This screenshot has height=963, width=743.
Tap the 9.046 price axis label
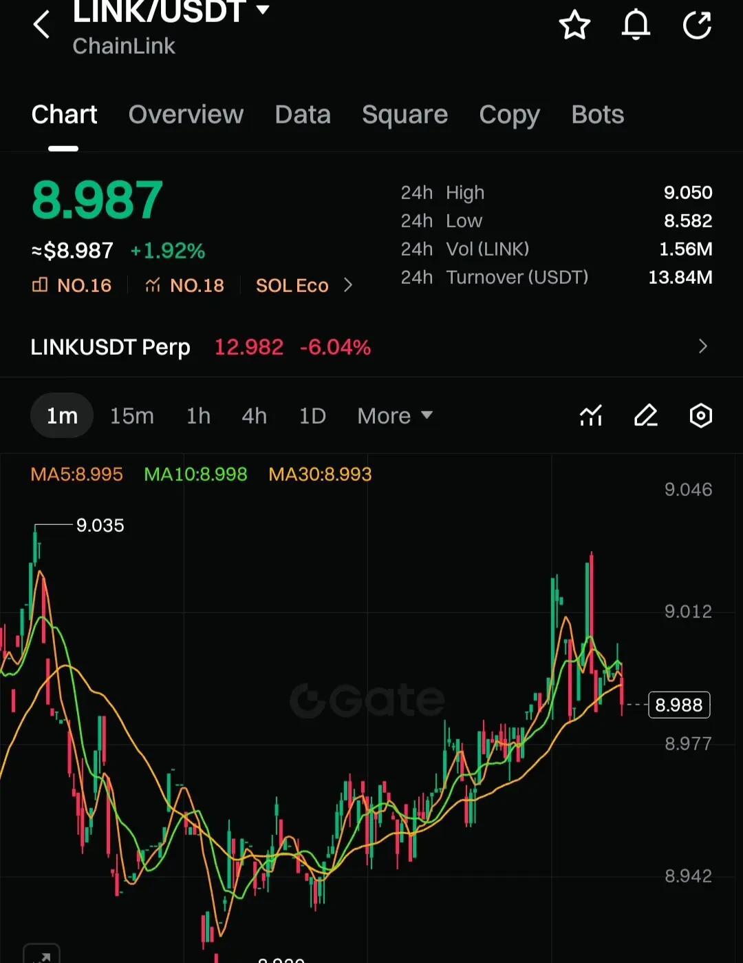pyautogui.click(x=688, y=489)
